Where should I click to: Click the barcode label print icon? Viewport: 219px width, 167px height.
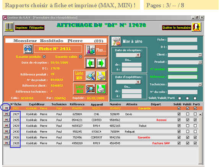tap(9, 27)
